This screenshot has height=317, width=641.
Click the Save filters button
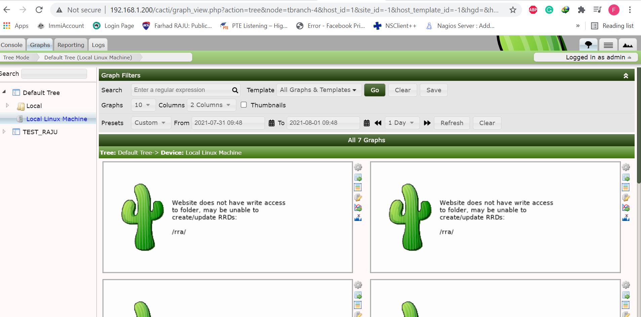[434, 90]
